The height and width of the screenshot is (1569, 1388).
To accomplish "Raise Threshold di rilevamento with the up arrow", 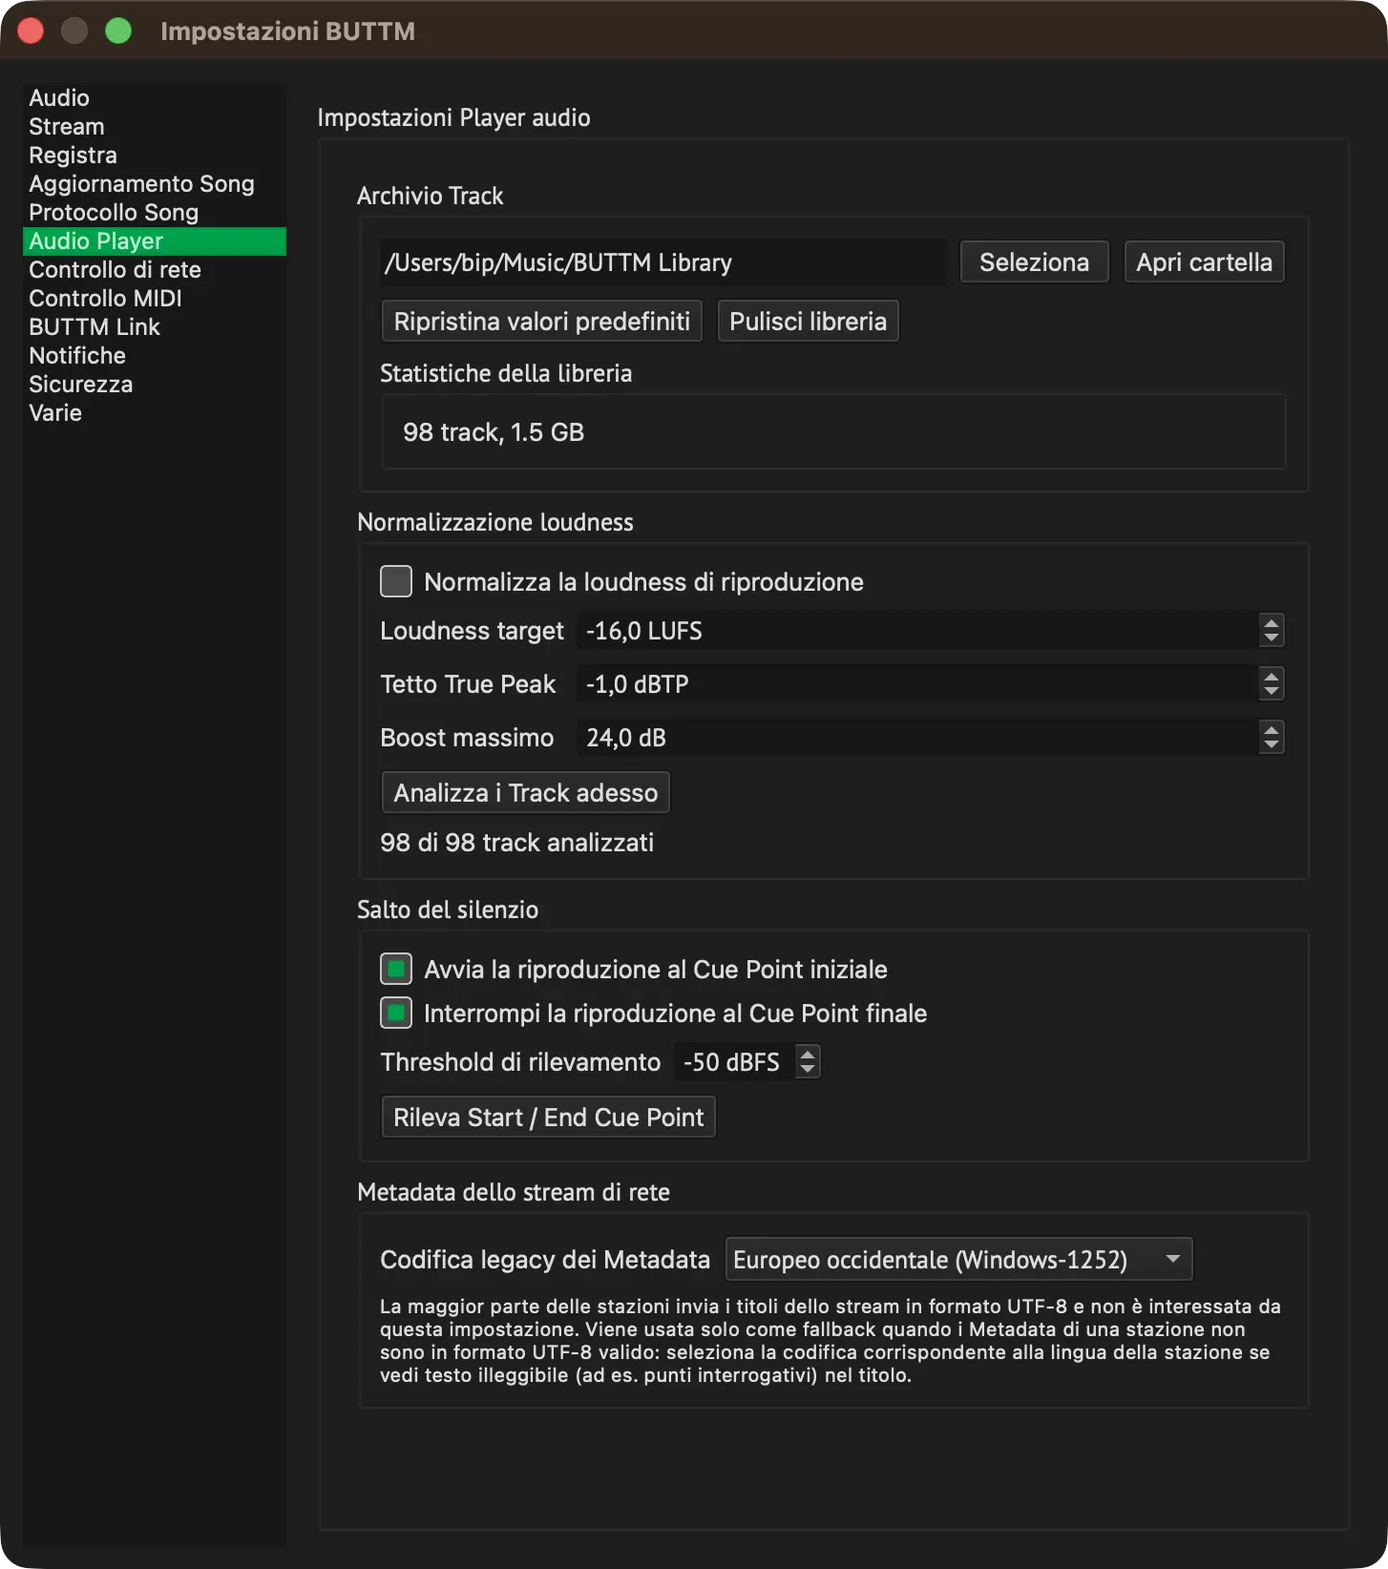I will [x=808, y=1054].
